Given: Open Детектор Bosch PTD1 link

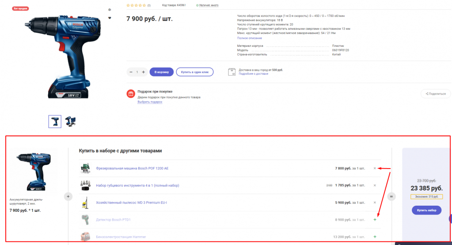Looking at the screenshot, I should click(x=113, y=220).
